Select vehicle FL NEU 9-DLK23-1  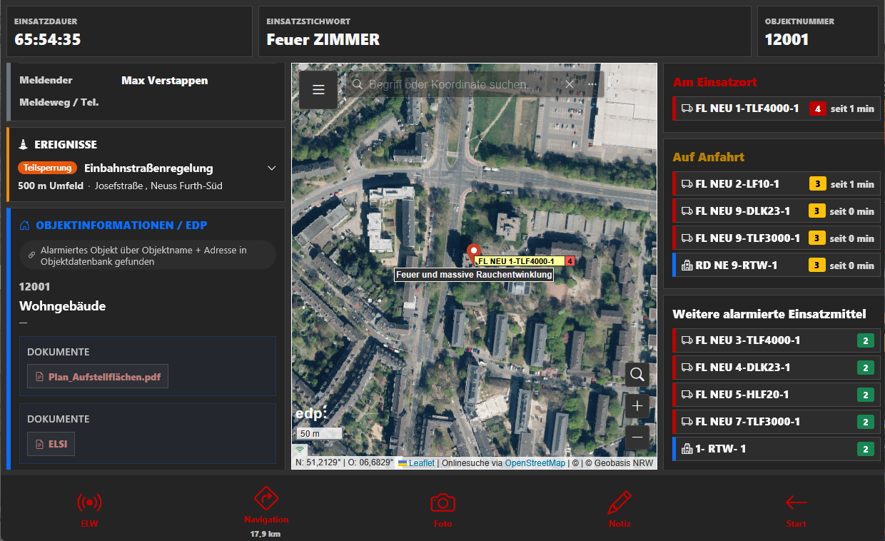click(x=742, y=211)
